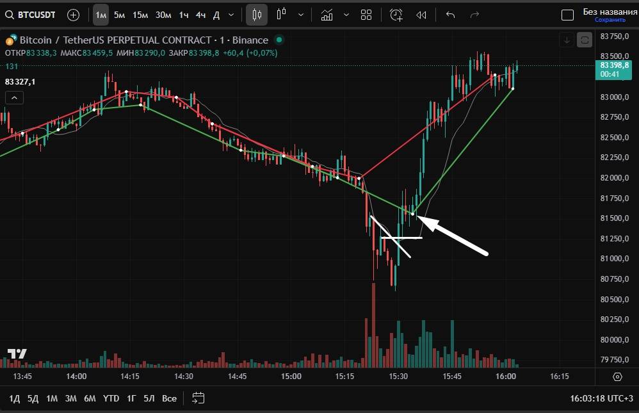Toggle the candlestick chart type button
Screen dimensions: 639x413
point(257,14)
